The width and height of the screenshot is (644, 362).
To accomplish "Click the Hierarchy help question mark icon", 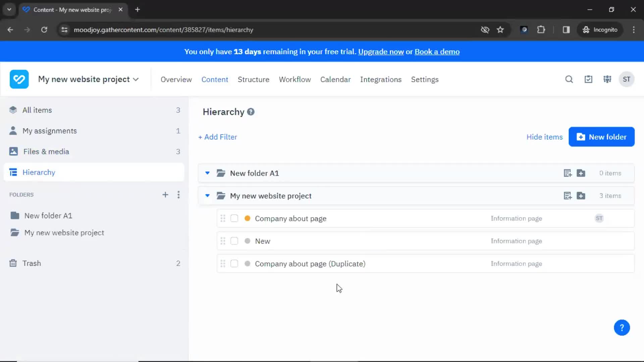I will coord(251,112).
